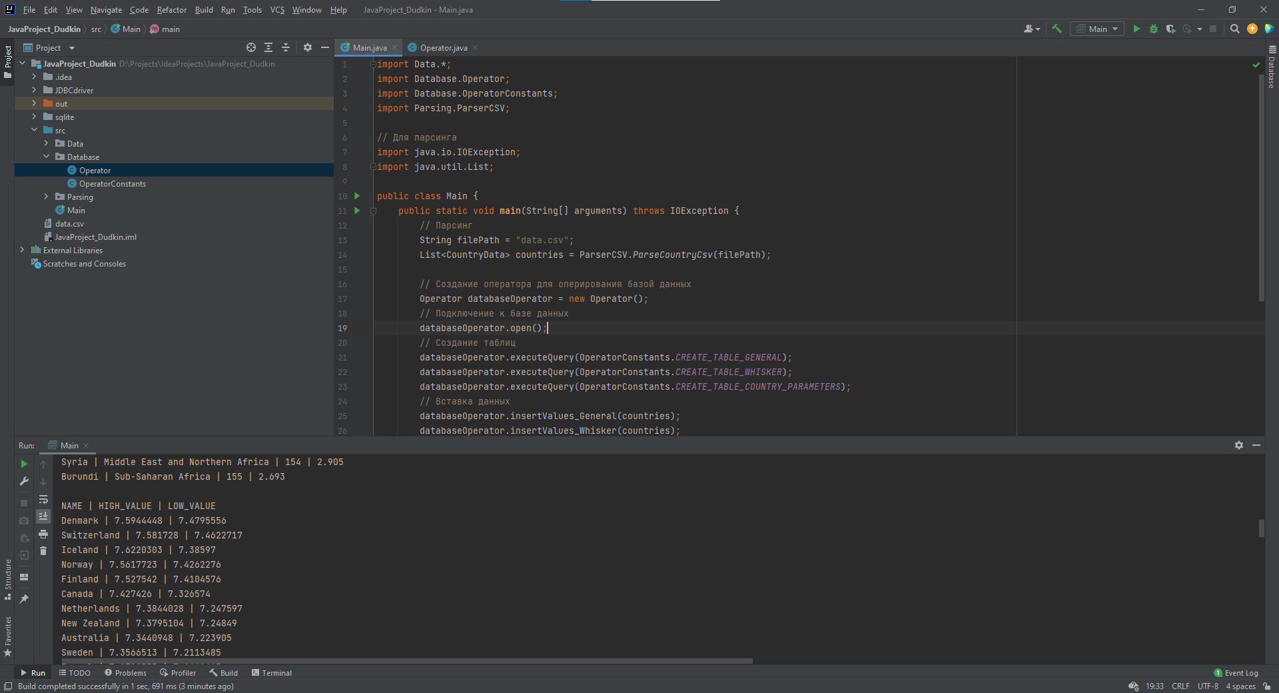
Task: Open the Navigate menu
Action: 106,10
